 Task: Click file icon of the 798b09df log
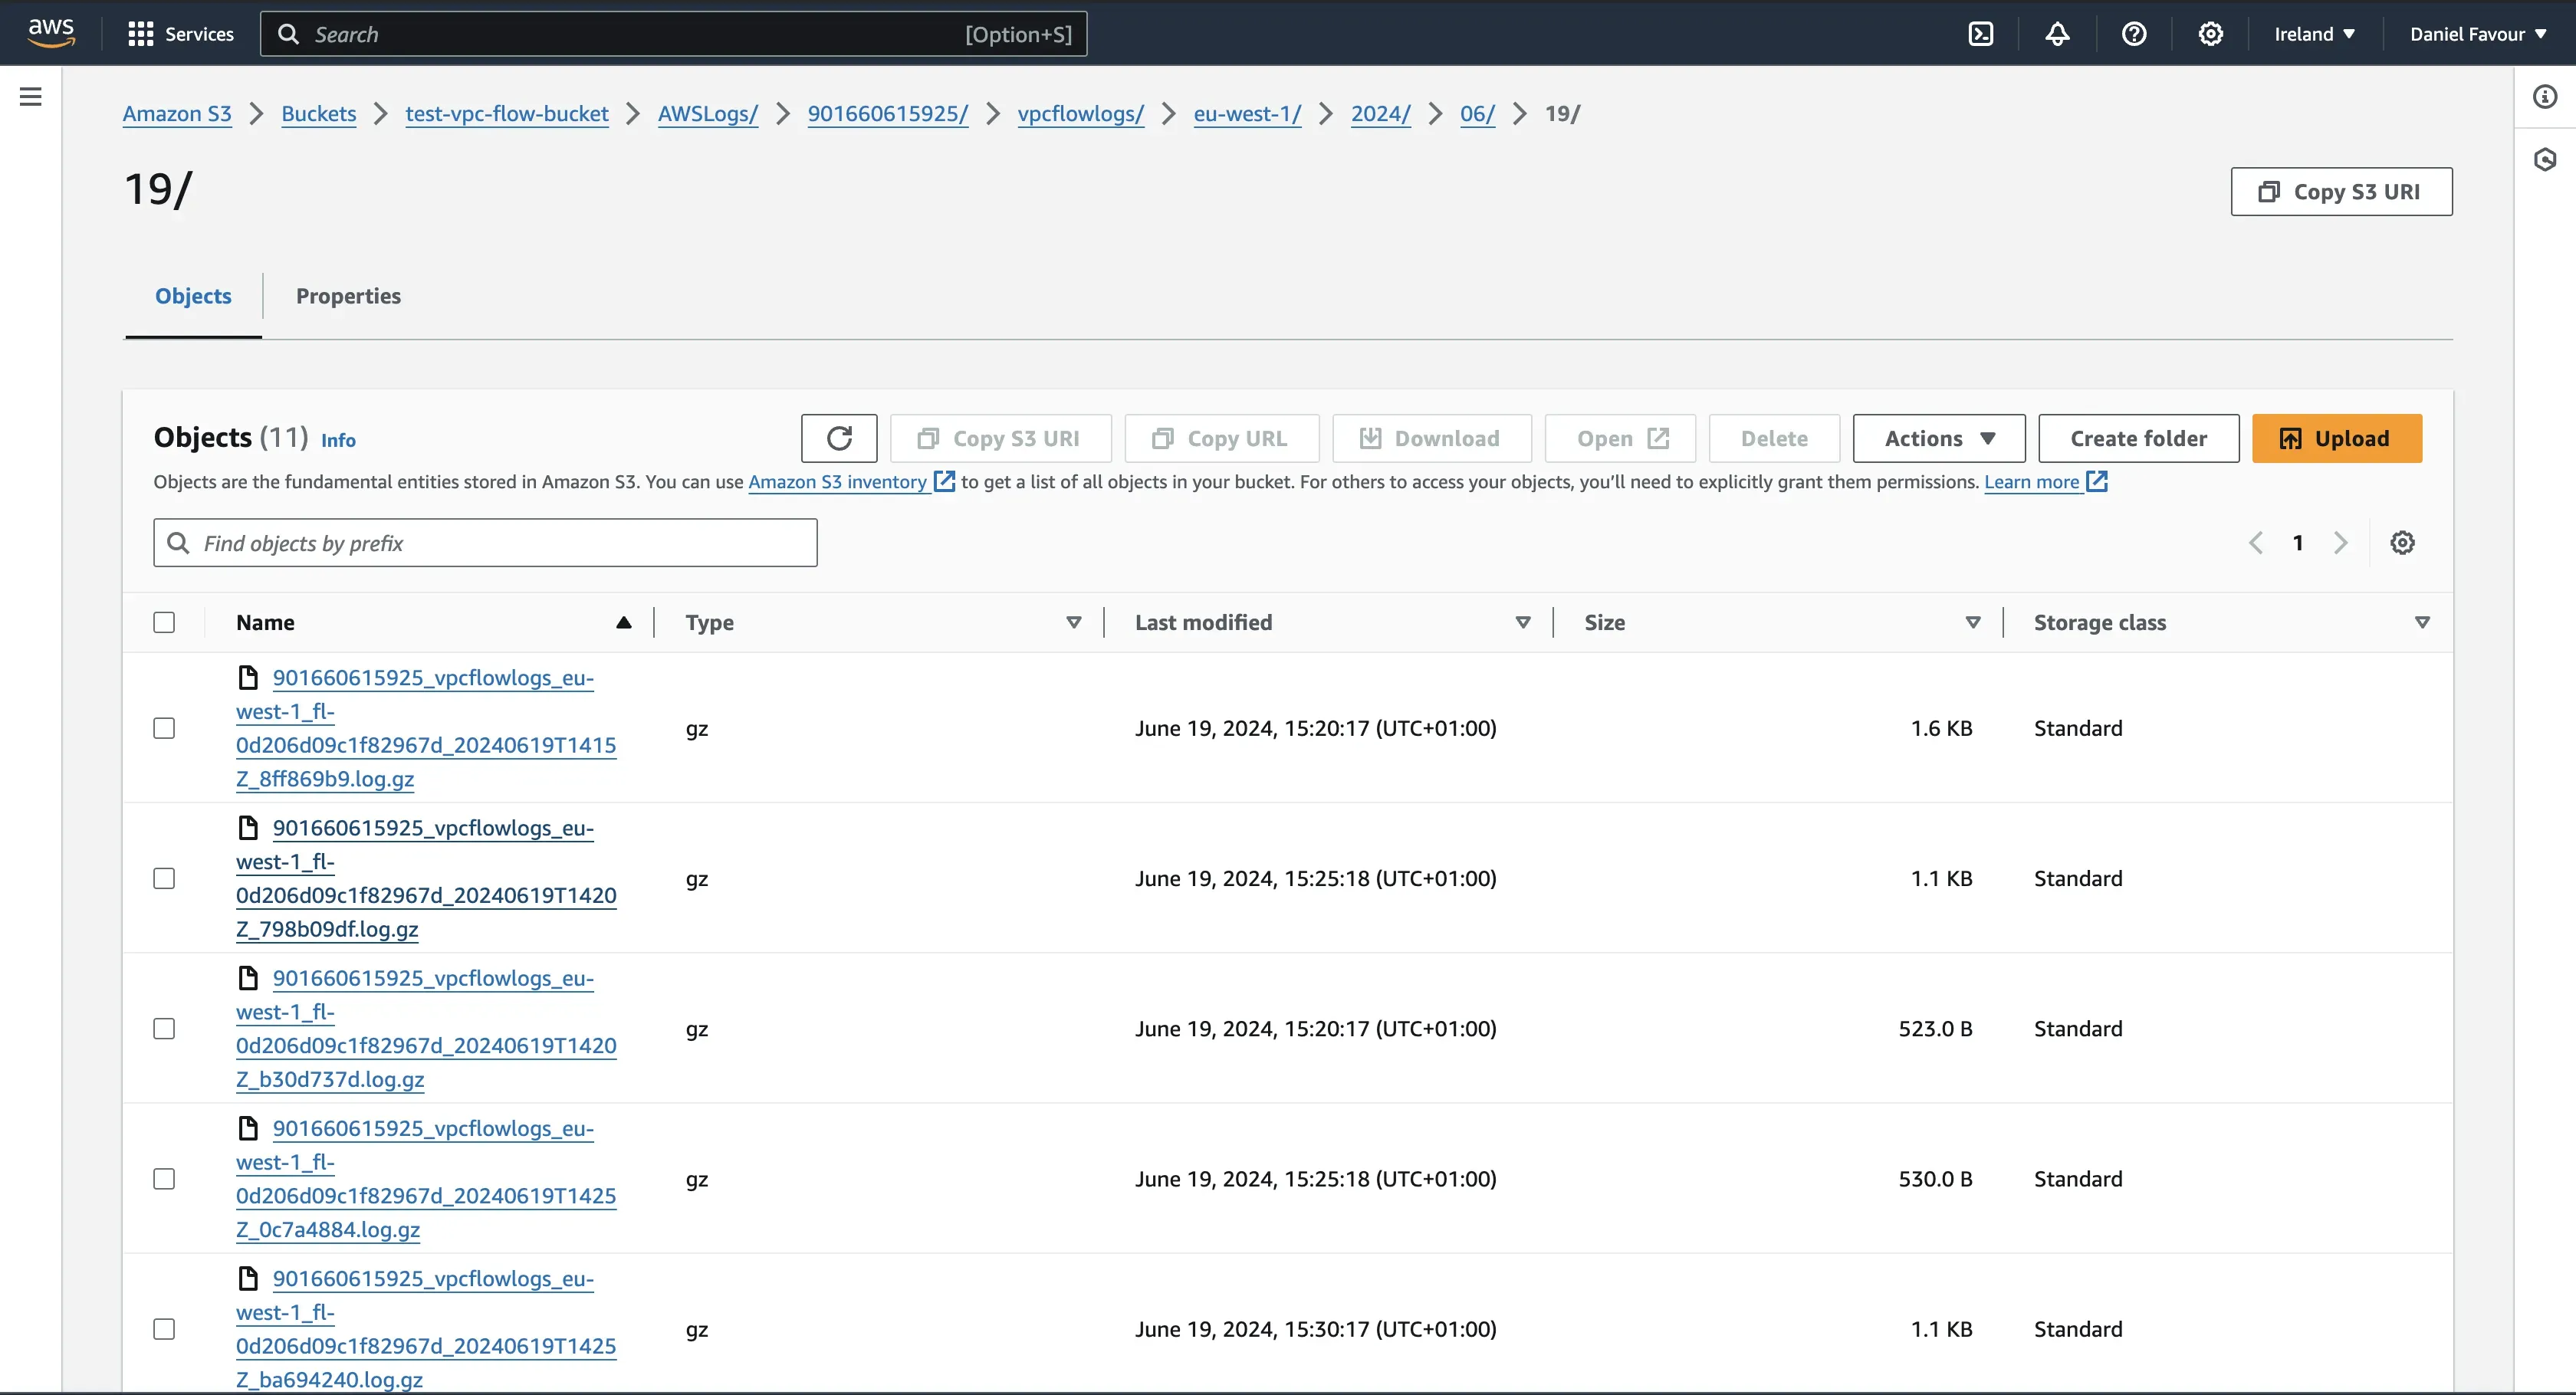coord(248,827)
